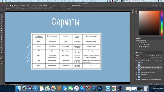Toggle lock all on layer
The width and height of the screenshot is (164, 92).
(149, 60)
